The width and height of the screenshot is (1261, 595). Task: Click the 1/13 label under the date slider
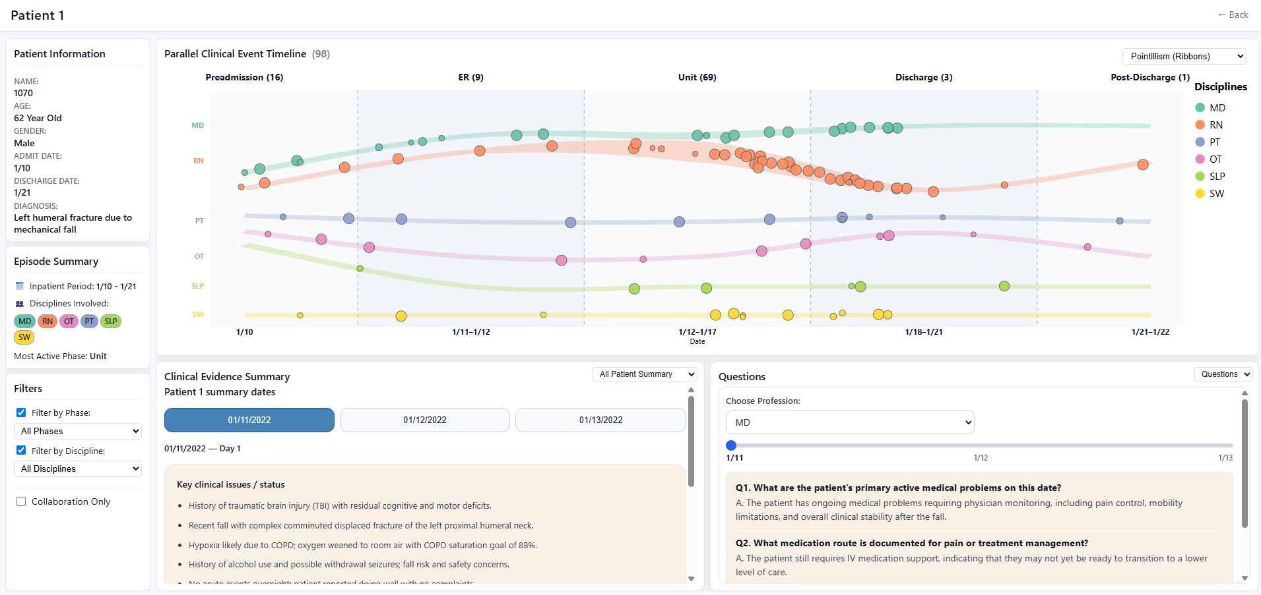coord(1225,458)
